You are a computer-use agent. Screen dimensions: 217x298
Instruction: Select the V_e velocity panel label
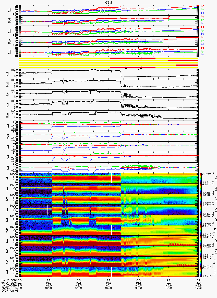[8, 157]
